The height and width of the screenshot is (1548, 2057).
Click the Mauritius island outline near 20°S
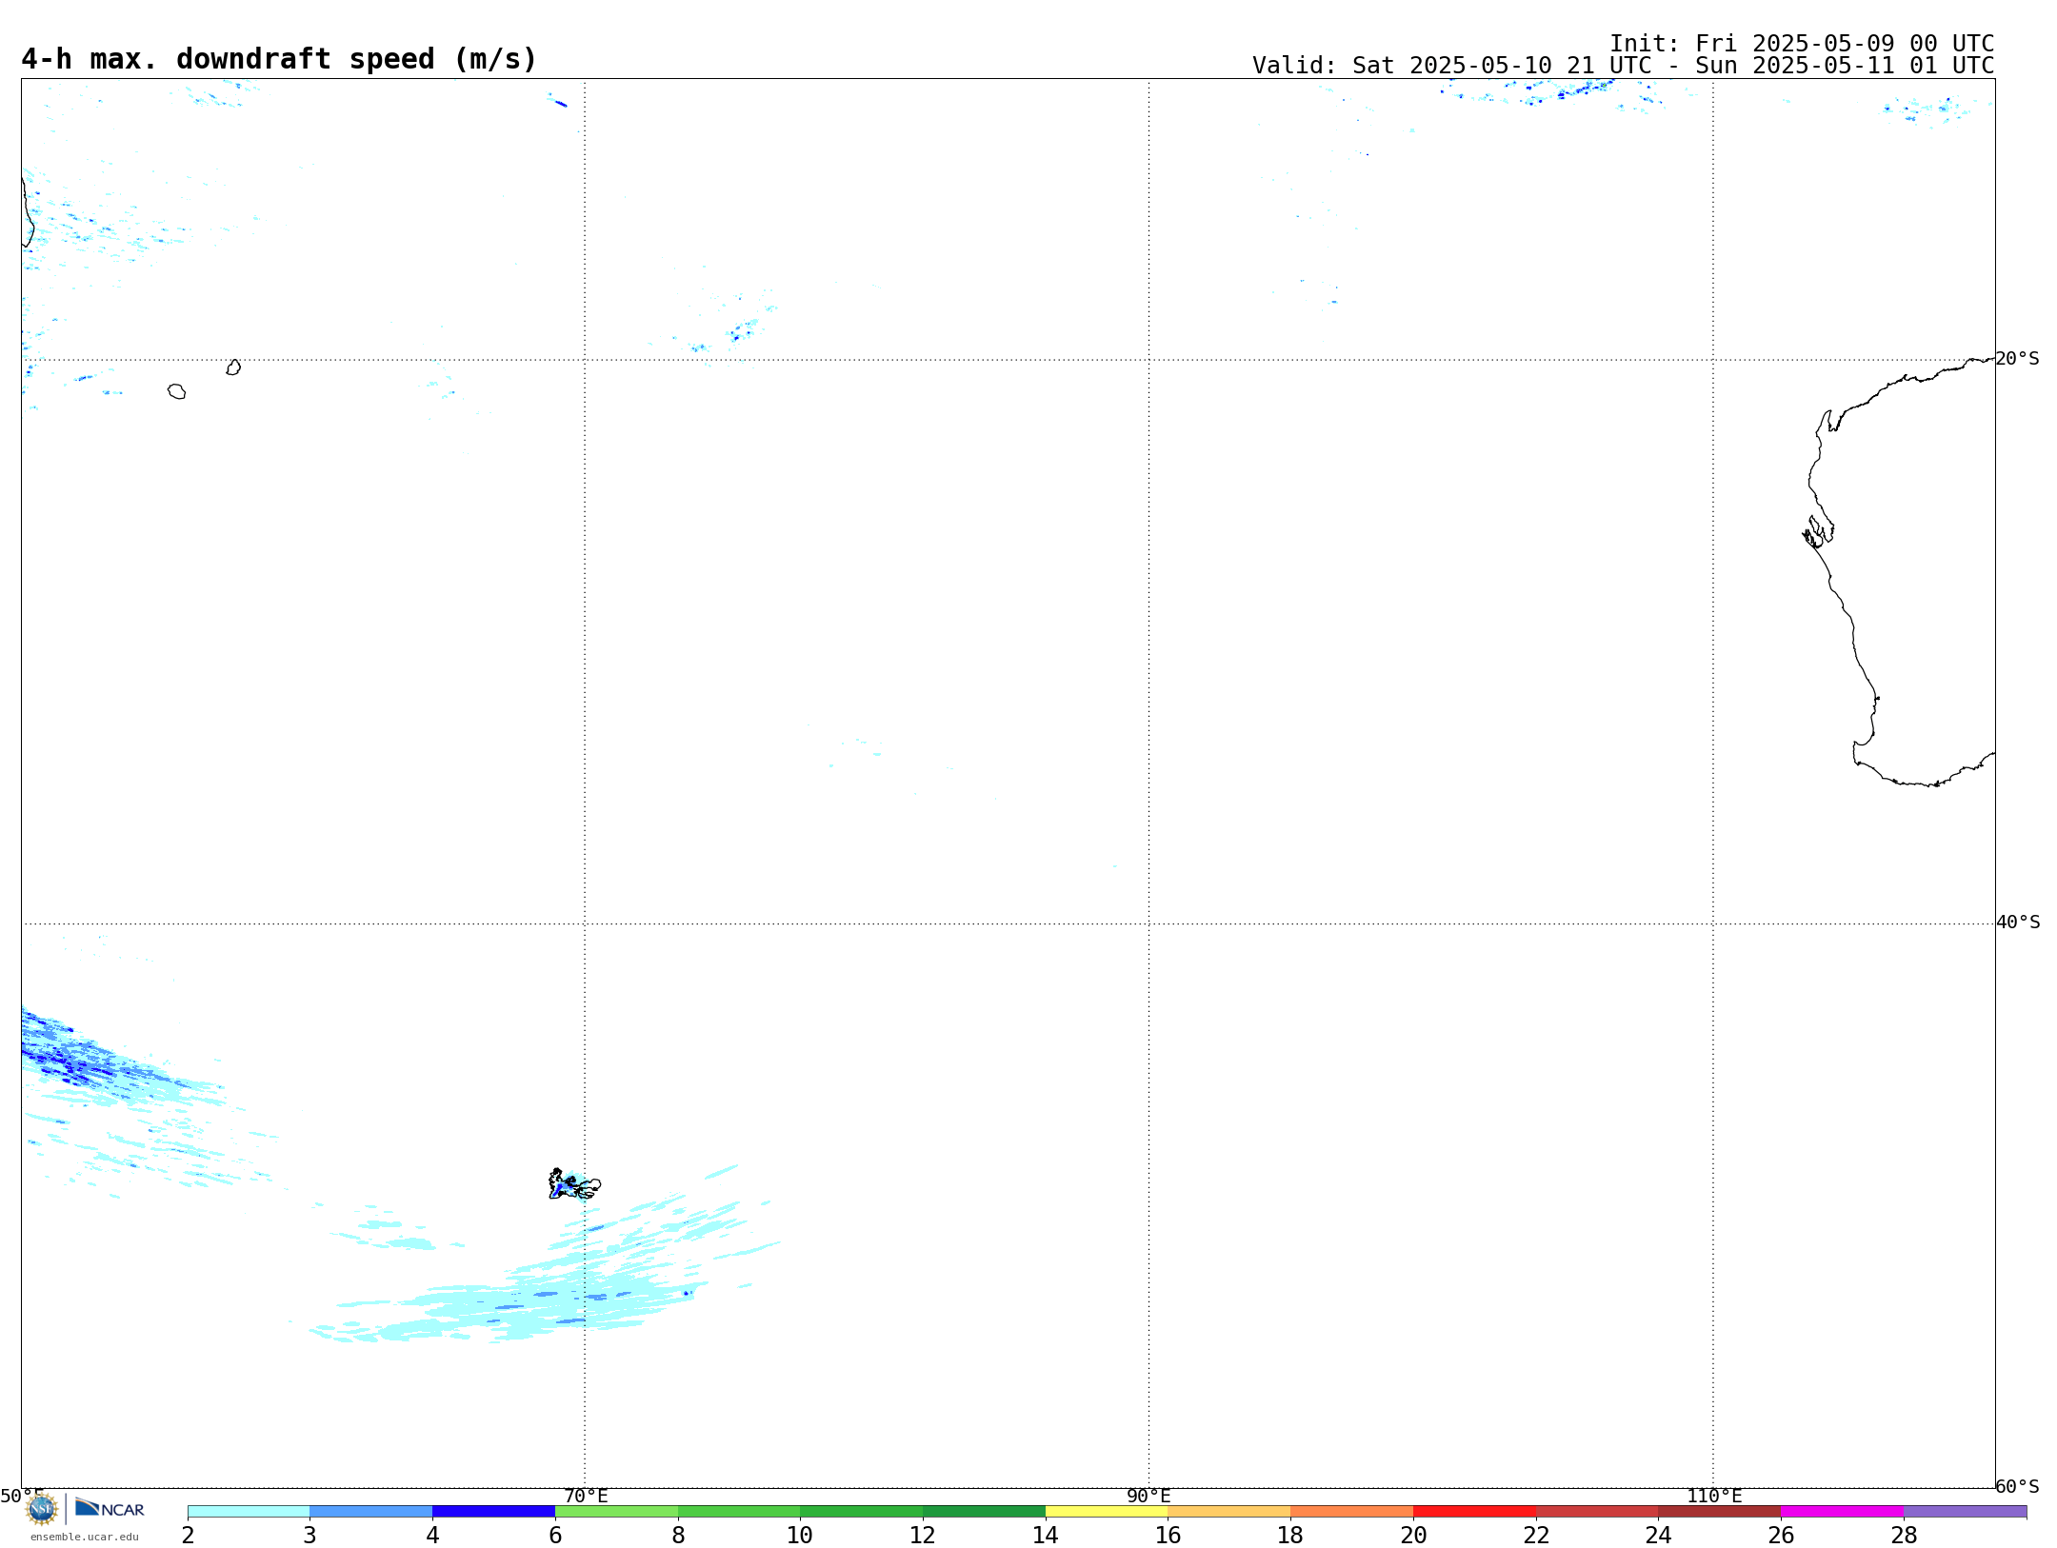(233, 367)
